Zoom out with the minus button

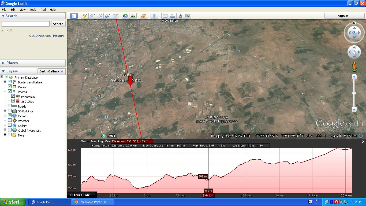(x=354, y=109)
